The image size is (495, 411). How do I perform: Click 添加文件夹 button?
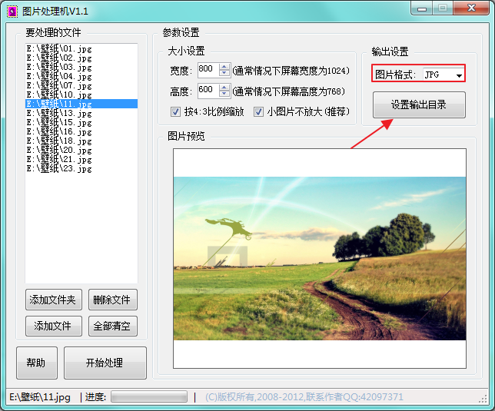coord(53,300)
